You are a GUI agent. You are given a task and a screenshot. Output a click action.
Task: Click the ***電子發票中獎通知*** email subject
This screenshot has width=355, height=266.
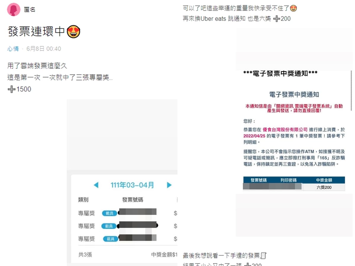280,74
